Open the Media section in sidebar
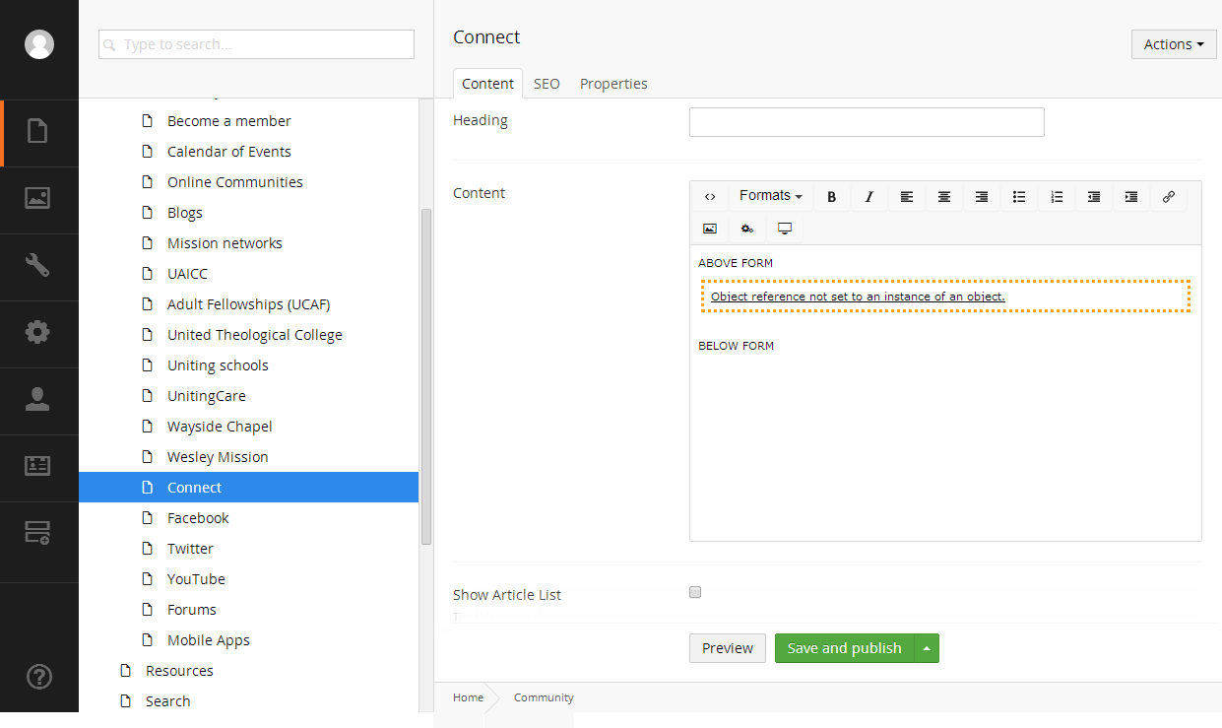The width and height of the screenshot is (1222, 728). point(37,198)
